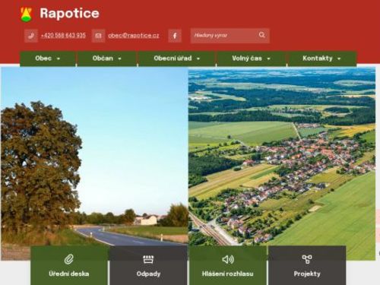Click the waste container icon above Odpady

148,259
